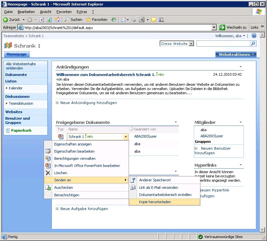This screenshot has width=267, height=241.
Task: Choose Löschen from the context menu
Action: pyautogui.click(x=86, y=173)
